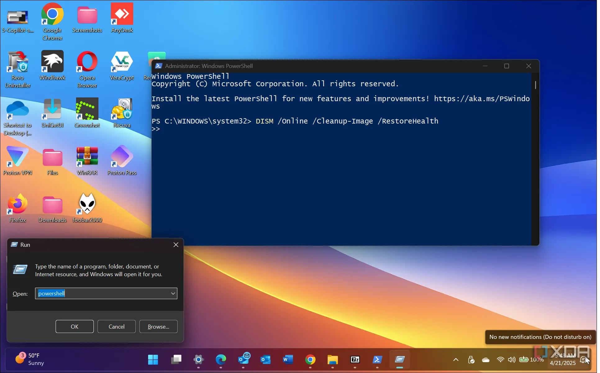Viewport: 600px width, 373px height.
Task: Open the battery 100% tray indicator
Action: click(531, 360)
